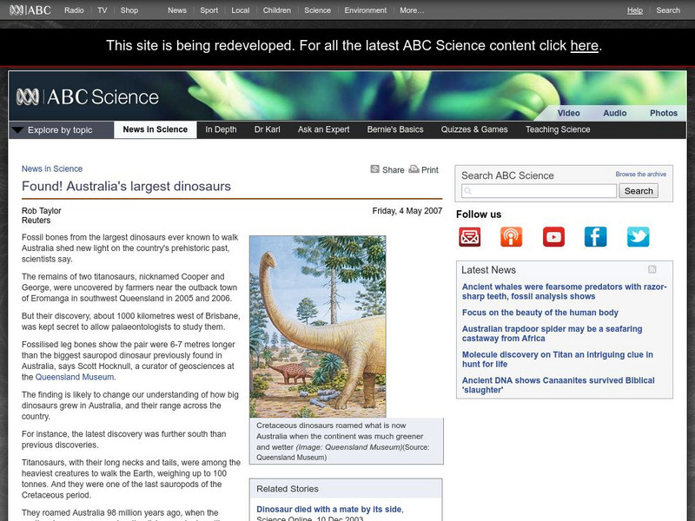Screen dimensions: 695x521
Task: Open the podcast follow icon
Action: (x=512, y=236)
